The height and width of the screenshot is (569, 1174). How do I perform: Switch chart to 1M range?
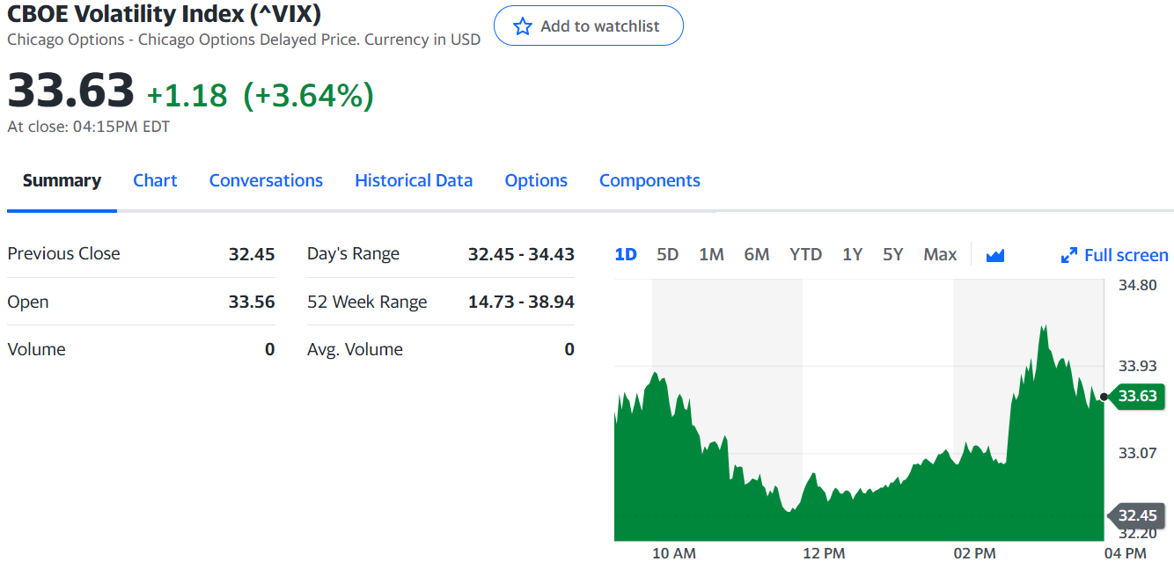coord(711,254)
